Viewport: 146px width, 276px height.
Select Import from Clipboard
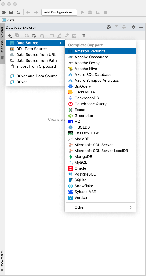point(36,66)
